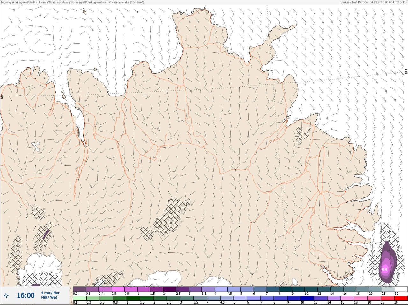The height and width of the screenshot is (305, 408).
Task: Click the top-row legend swatch labeled 0.2
Action: pyautogui.click(x=79, y=289)
